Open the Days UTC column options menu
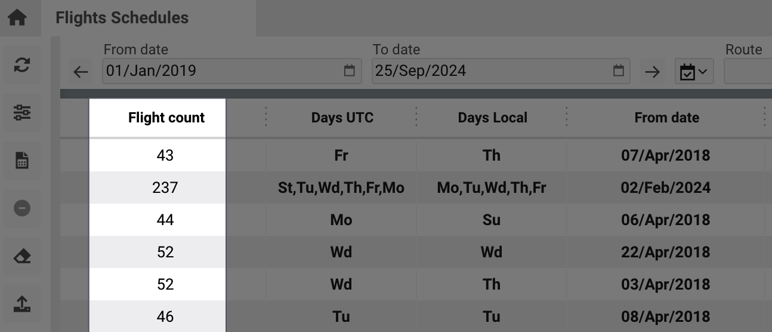 pos(416,117)
